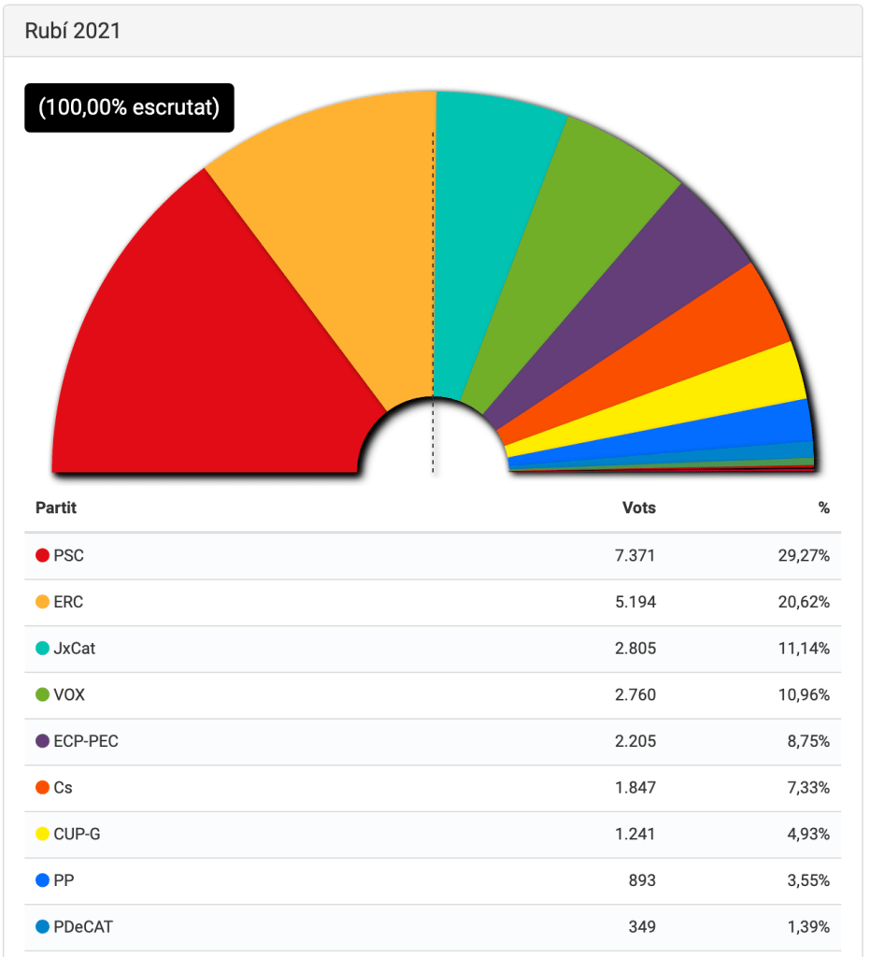Click the PDeCAT legend dot
Viewport: 870px width, 957px height.
(x=42, y=927)
